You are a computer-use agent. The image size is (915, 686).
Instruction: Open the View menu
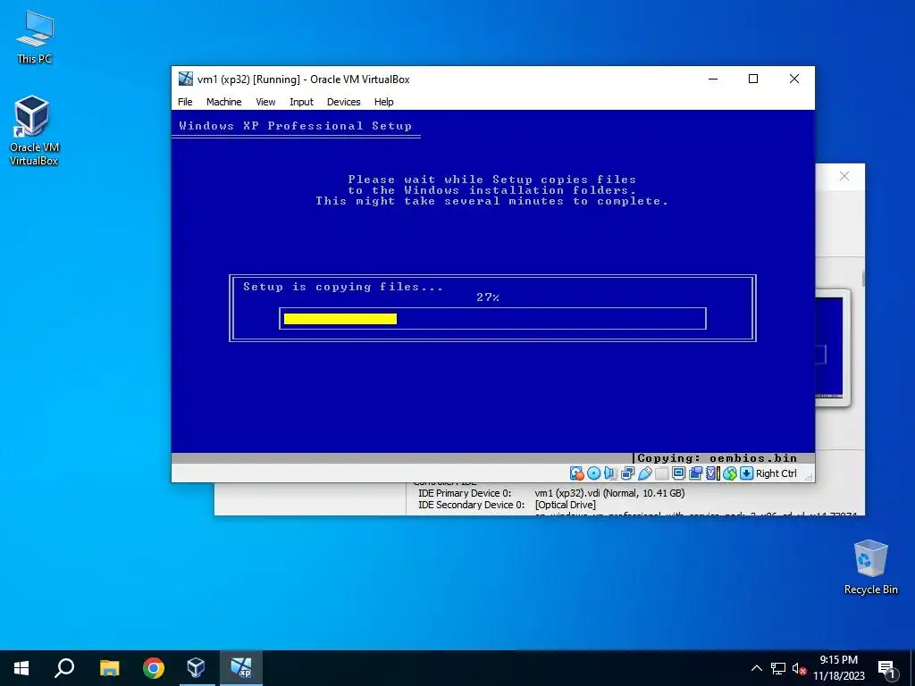pyautogui.click(x=265, y=102)
